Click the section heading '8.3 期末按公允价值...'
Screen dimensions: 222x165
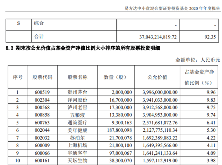click(x=83, y=48)
